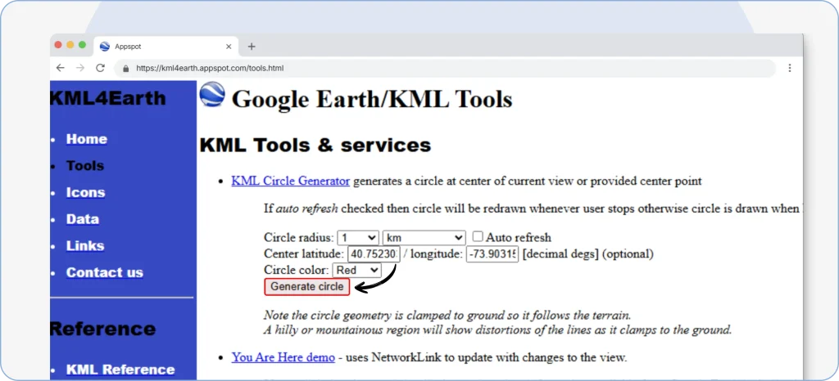Viewport: 839px width, 381px height.
Task: Click the longitude input field
Action: (492, 254)
